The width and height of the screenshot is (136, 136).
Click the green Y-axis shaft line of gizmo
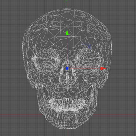pyautogui.click(x=67, y=51)
